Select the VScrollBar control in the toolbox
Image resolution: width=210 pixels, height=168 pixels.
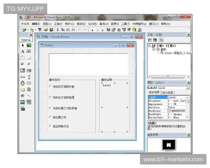29,77
